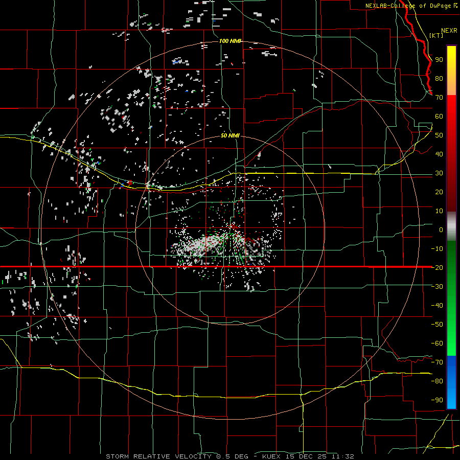The width and height of the screenshot is (460, 460).
Task: Click the -20 value on velocity scale
Action: [x=437, y=267]
